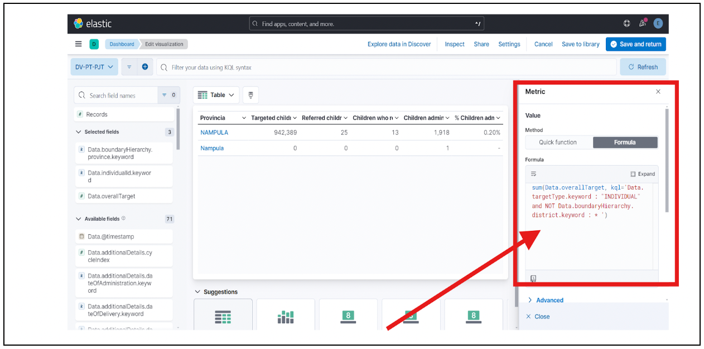Viewport: 704px width, 349px height.
Task: Click the table visual options brush icon
Action: [x=250, y=95]
